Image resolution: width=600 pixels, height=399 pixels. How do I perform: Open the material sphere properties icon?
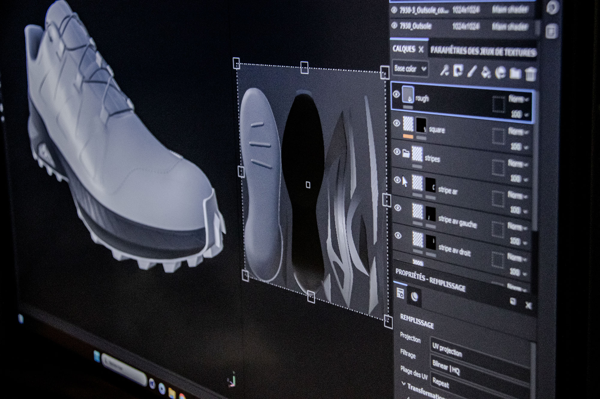pyautogui.click(x=415, y=297)
